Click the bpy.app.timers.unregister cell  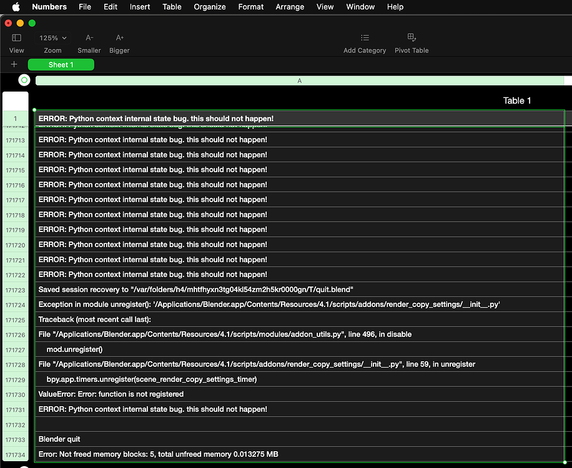click(300, 379)
